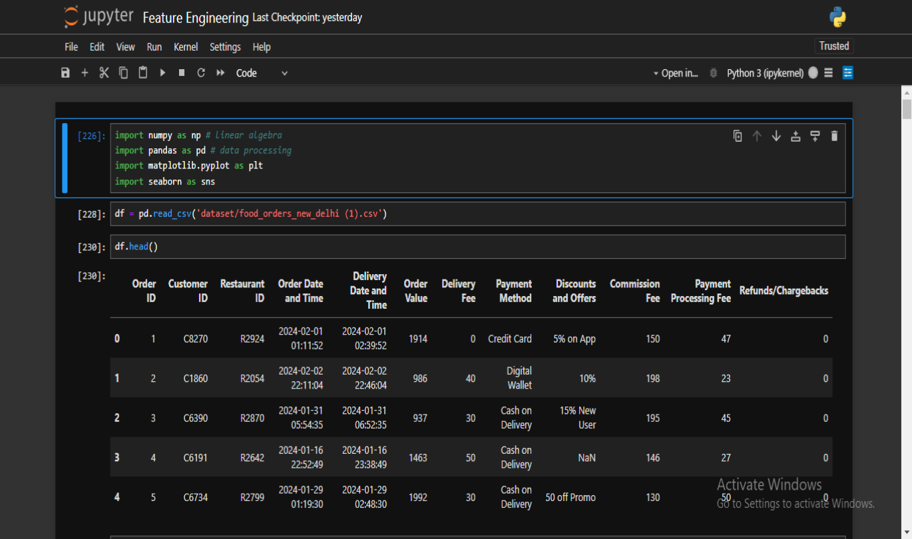The width and height of the screenshot is (912, 539).
Task: Insert a new cell with the plus icon
Action: point(85,73)
